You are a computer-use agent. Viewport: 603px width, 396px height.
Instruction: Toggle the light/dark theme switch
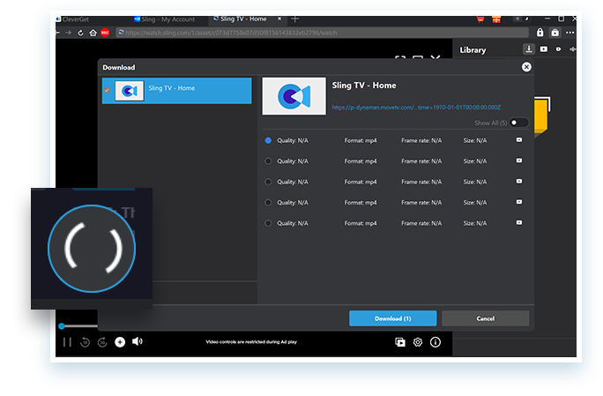coord(522,19)
